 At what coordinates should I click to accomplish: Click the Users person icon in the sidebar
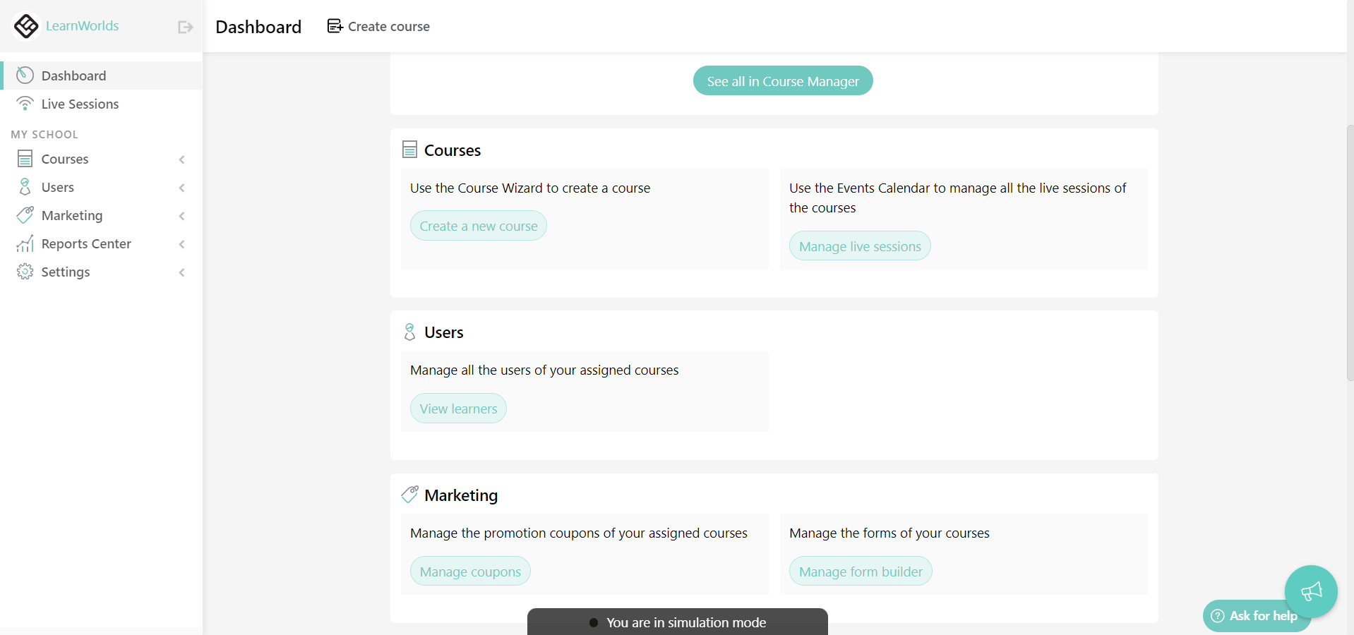pos(25,186)
